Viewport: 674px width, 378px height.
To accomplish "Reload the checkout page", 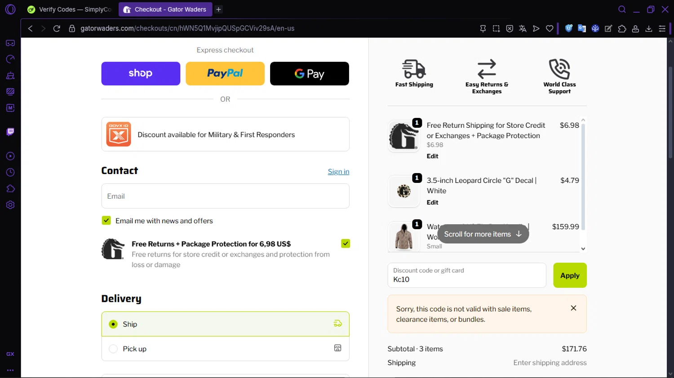I will (57, 28).
